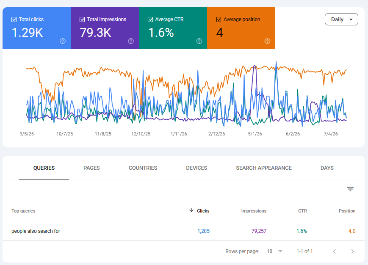The width and height of the screenshot is (368, 265).
Task: Switch to the Days tab
Action: [x=327, y=168]
